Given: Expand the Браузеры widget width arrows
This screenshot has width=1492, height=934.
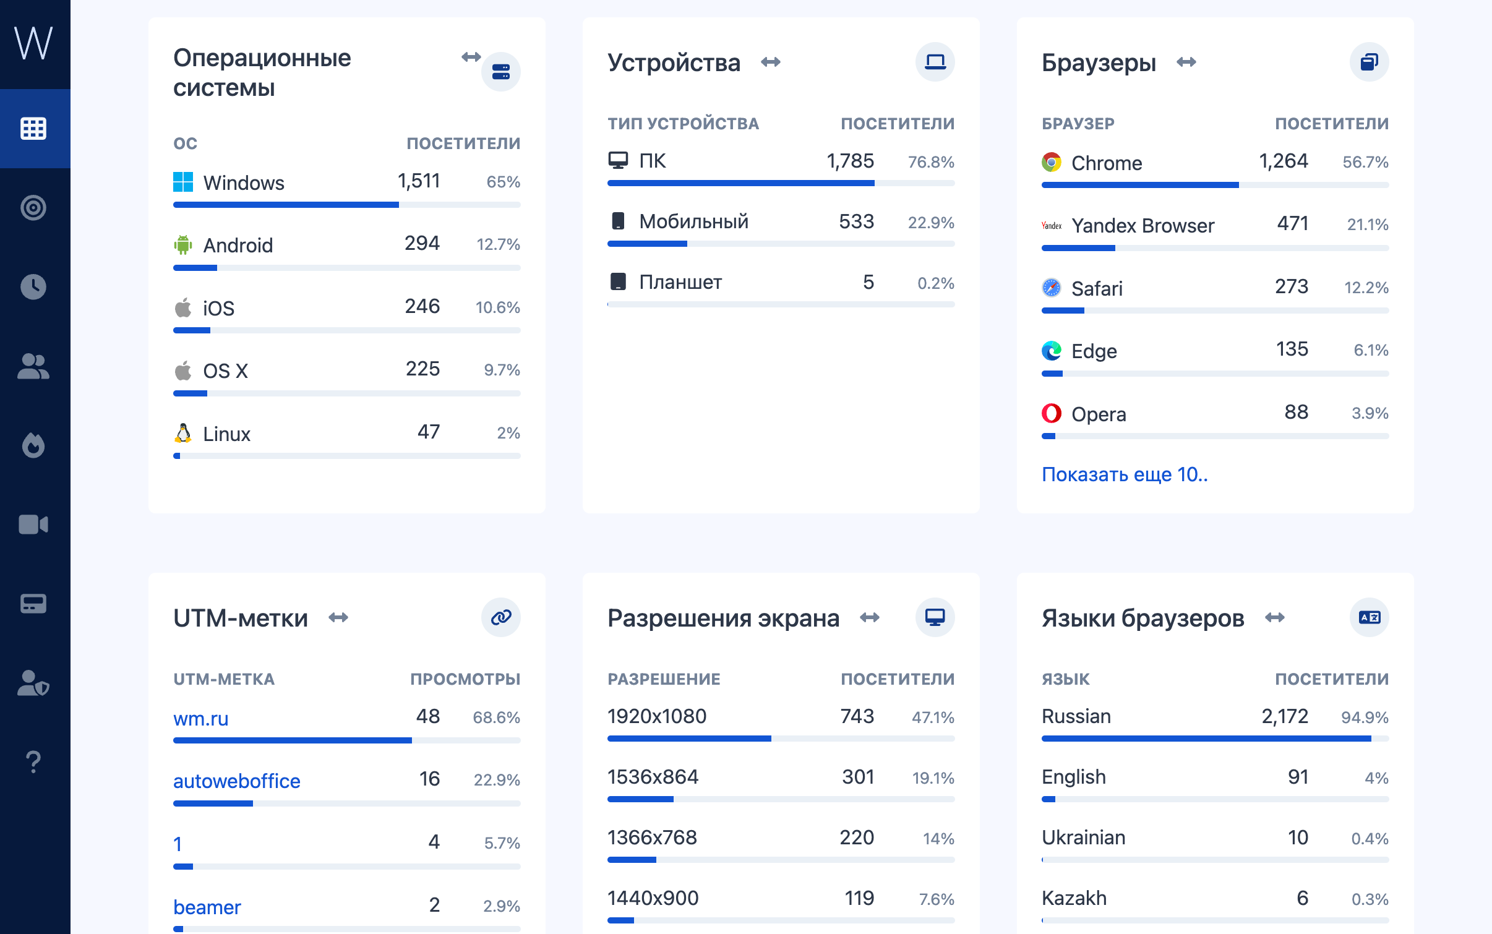Looking at the screenshot, I should tap(1186, 62).
